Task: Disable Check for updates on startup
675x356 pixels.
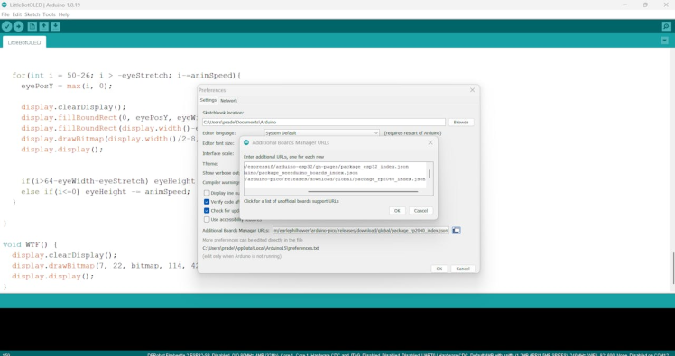Action: (x=207, y=211)
